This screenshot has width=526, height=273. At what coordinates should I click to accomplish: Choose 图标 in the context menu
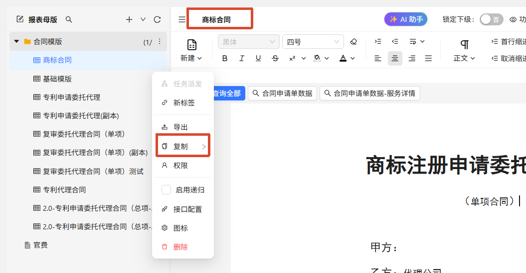(183, 228)
